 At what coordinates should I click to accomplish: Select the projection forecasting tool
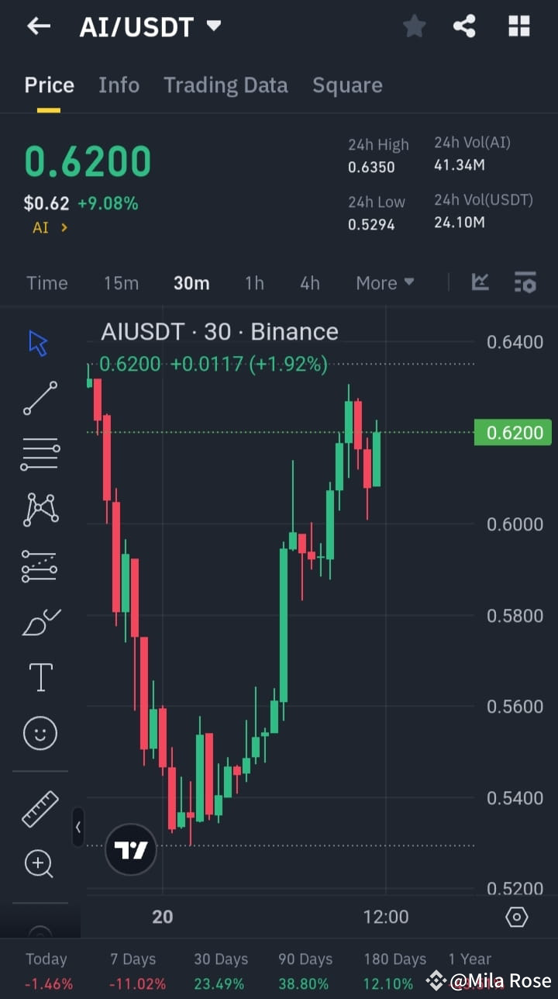pos(40,566)
